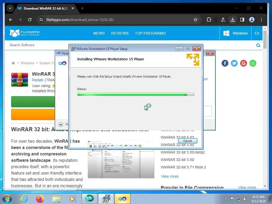Viewport: 272px width, 204px height.
Task: Open the site information icon in the address bar
Action: [x=41, y=20]
